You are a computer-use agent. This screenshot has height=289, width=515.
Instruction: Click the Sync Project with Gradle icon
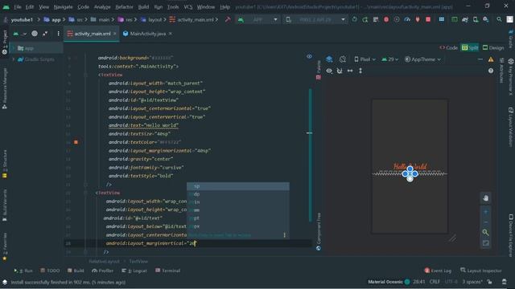(465, 19)
